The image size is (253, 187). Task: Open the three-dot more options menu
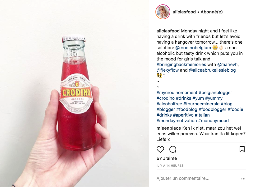coord(243,179)
